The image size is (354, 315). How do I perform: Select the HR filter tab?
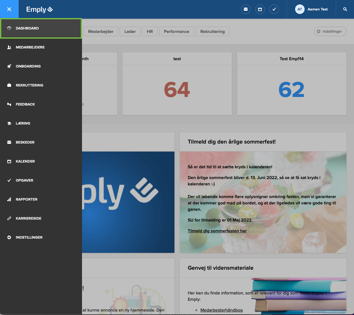click(x=150, y=31)
